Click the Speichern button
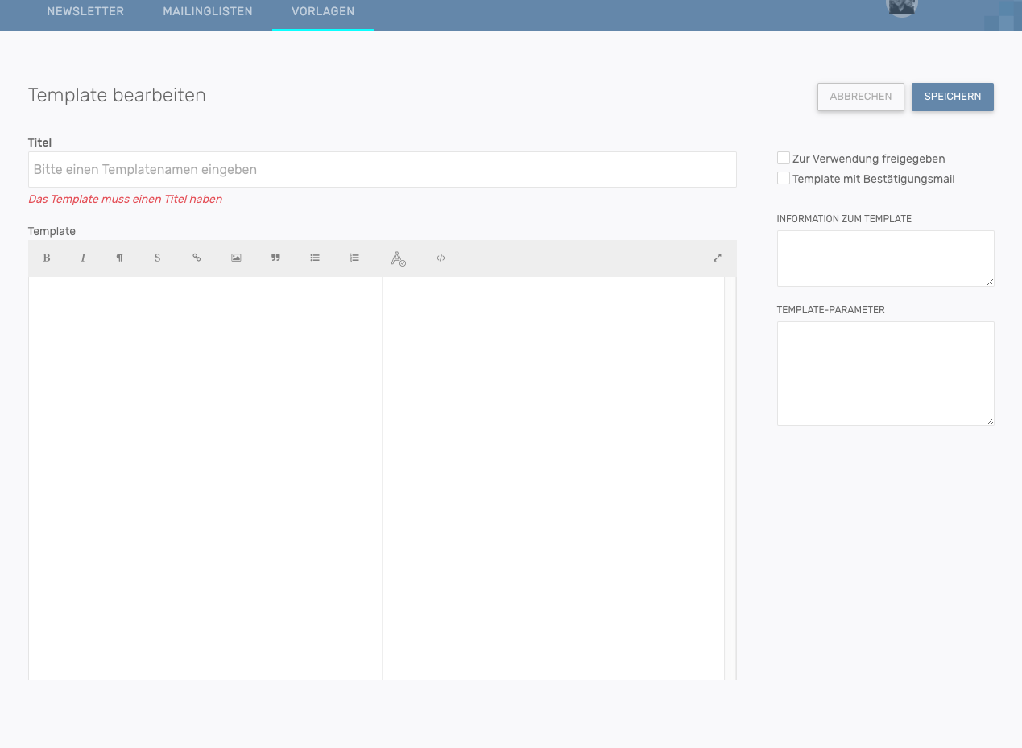The height and width of the screenshot is (748, 1022). [x=952, y=97]
